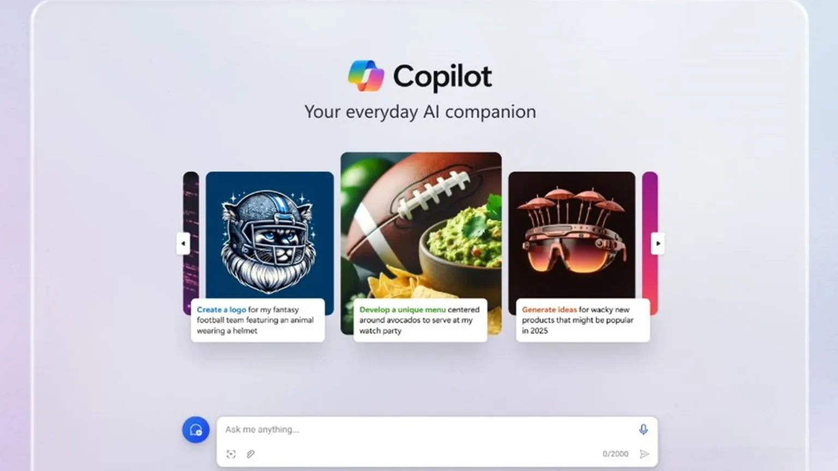Click the image capture icon
838x471 pixels.
[x=231, y=454]
